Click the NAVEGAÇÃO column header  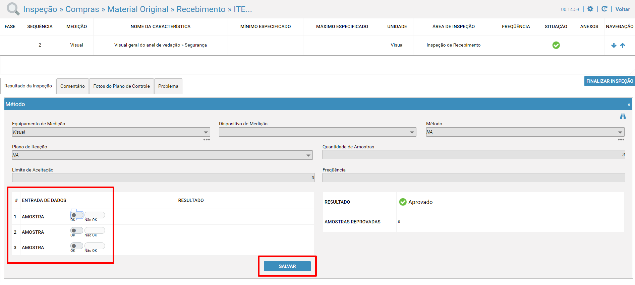[620, 26]
